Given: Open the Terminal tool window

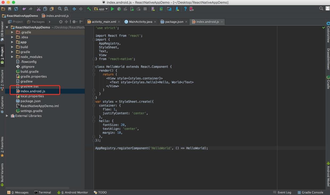Looking at the screenshot, I should click(43, 192).
